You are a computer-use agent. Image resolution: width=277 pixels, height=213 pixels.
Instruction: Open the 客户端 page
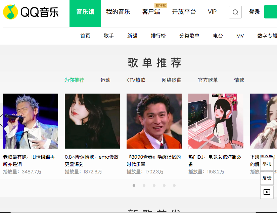pyautogui.click(x=151, y=12)
